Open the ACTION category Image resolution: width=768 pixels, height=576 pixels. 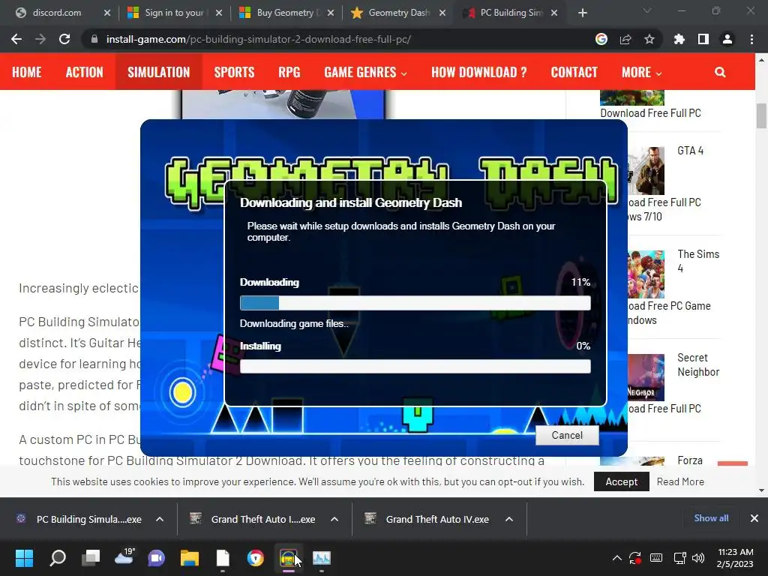pyautogui.click(x=84, y=73)
